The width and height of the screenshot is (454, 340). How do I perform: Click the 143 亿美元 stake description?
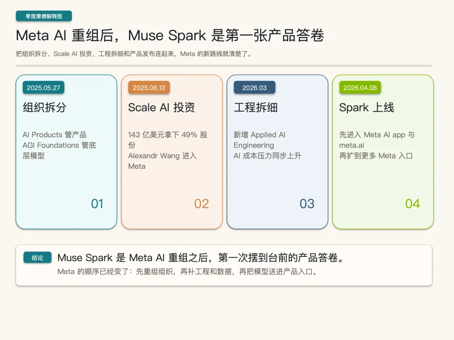click(x=168, y=135)
